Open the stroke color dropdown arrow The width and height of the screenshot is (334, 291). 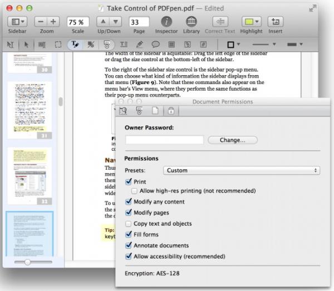238,45
